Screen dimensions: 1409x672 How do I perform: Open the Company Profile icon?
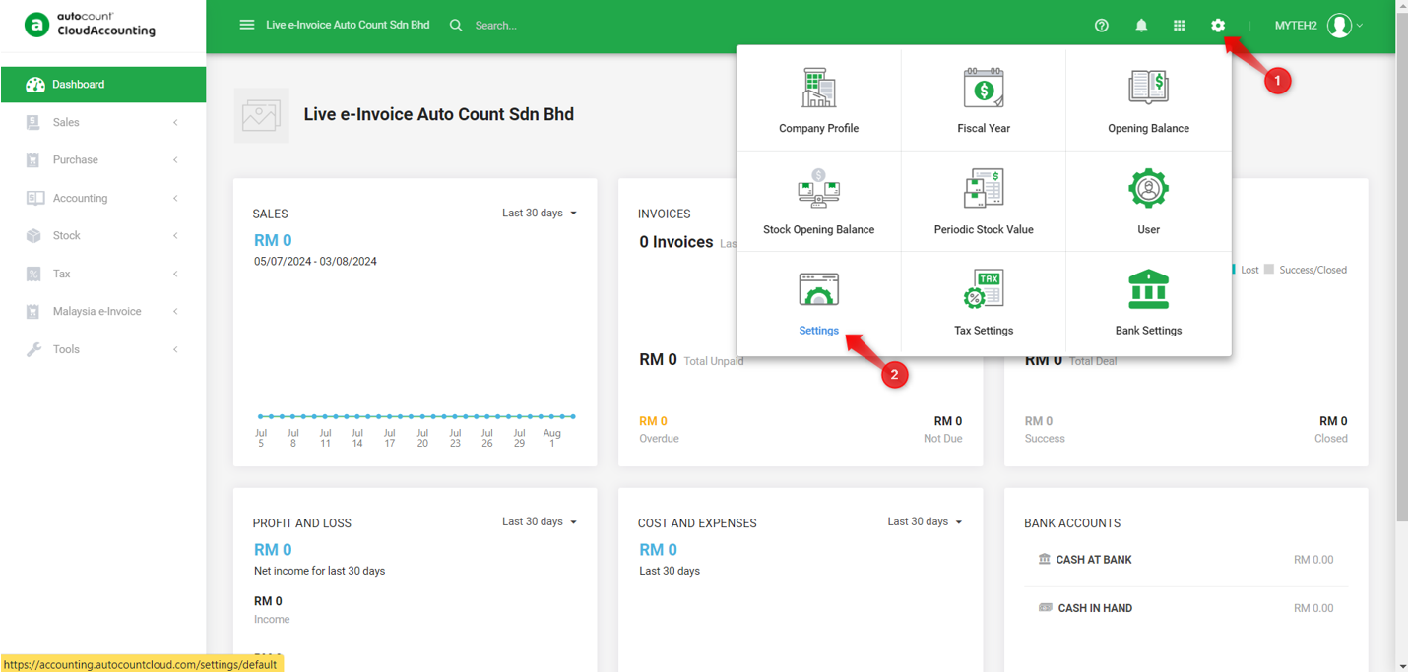pyautogui.click(x=818, y=89)
